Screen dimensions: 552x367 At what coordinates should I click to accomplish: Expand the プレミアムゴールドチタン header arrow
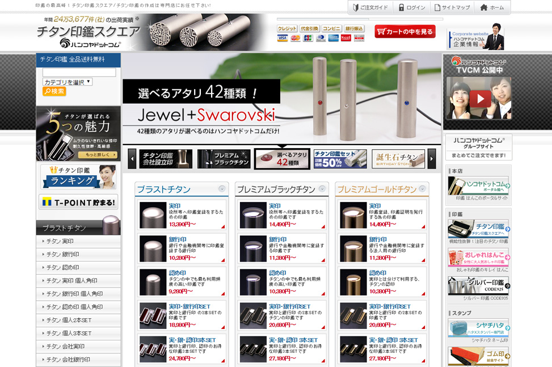click(x=422, y=189)
